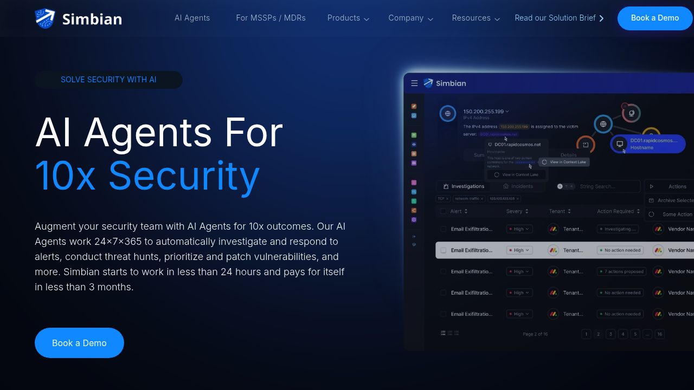Click the Book a Demo button below the hero text
Screen dimensions: 694x390
[x=79, y=343]
